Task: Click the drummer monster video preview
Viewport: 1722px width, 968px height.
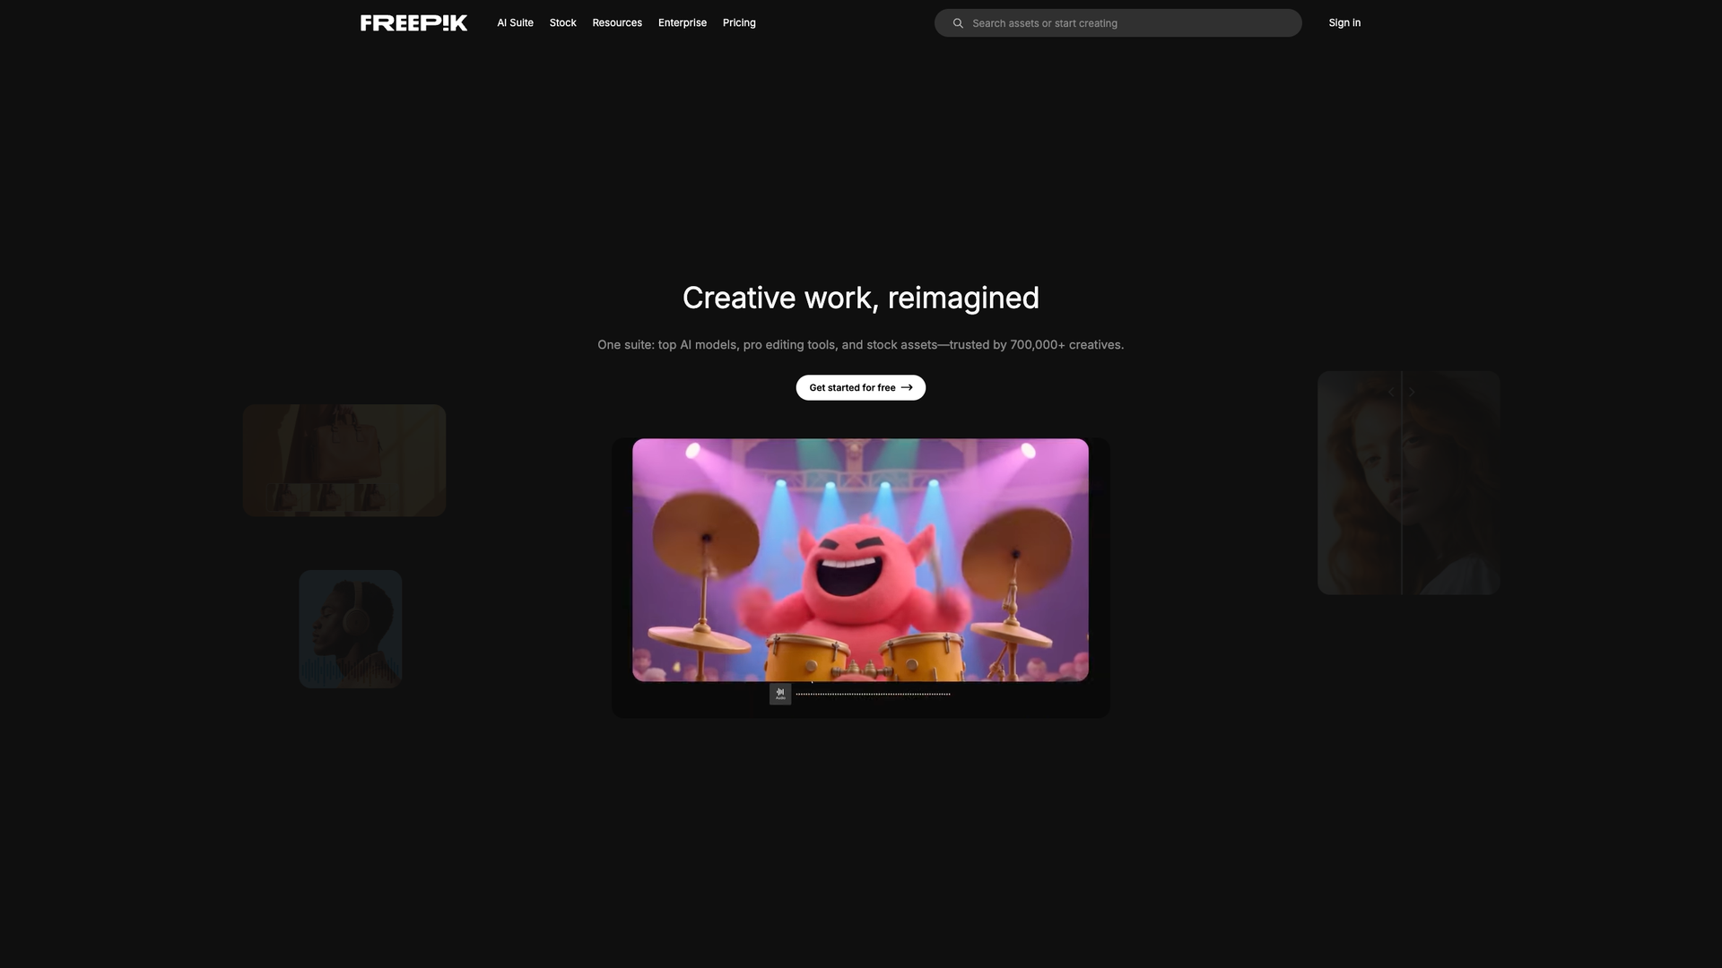Action: pos(860,559)
